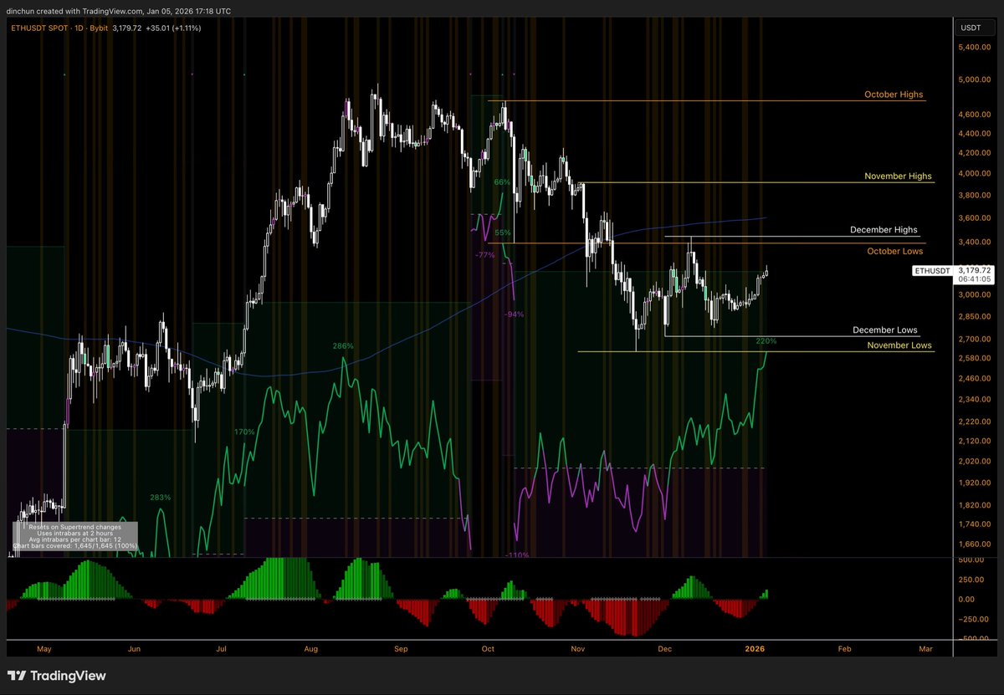Select the October Highs horizontal line label
Viewport: 1004px width, 695px height.
[x=894, y=95]
